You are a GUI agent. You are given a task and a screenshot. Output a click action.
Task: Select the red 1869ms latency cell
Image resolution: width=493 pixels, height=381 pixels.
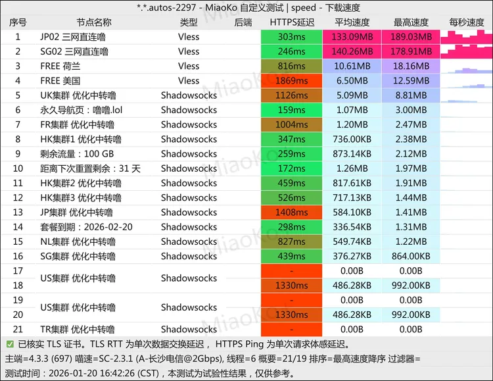pyautogui.click(x=292, y=81)
